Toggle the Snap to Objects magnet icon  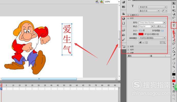[174, 92]
